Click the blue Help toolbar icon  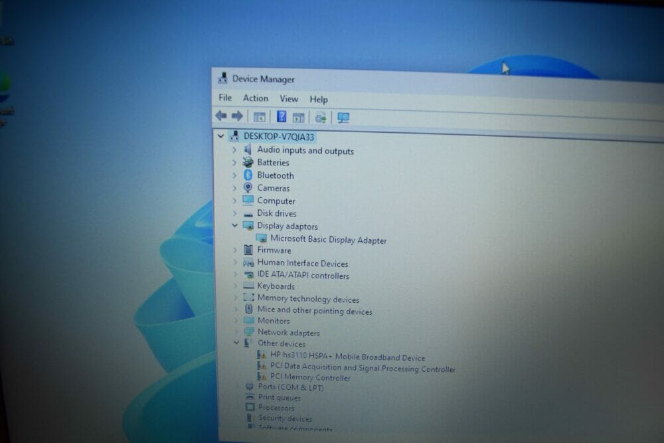tap(281, 116)
